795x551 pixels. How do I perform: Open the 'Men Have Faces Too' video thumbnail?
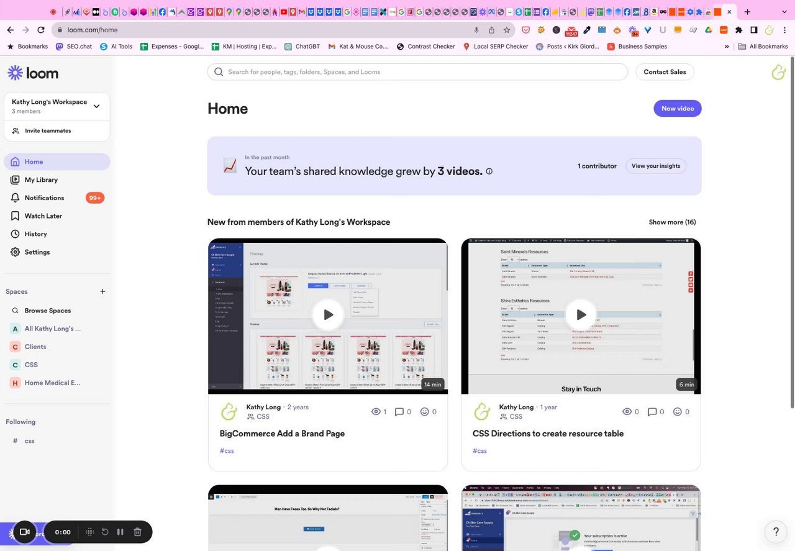point(328,517)
